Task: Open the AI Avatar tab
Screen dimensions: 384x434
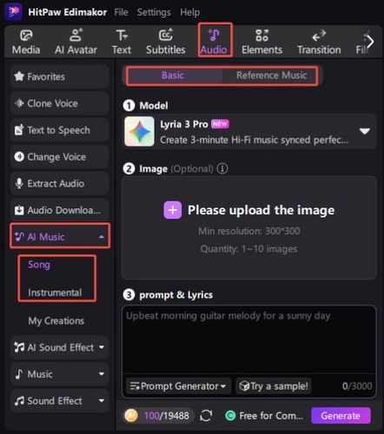Action: pyautogui.click(x=76, y=43)
